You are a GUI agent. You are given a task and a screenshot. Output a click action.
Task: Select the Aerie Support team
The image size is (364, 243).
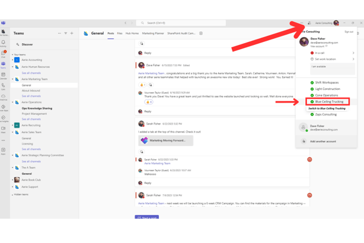click(x=30, y=187)
